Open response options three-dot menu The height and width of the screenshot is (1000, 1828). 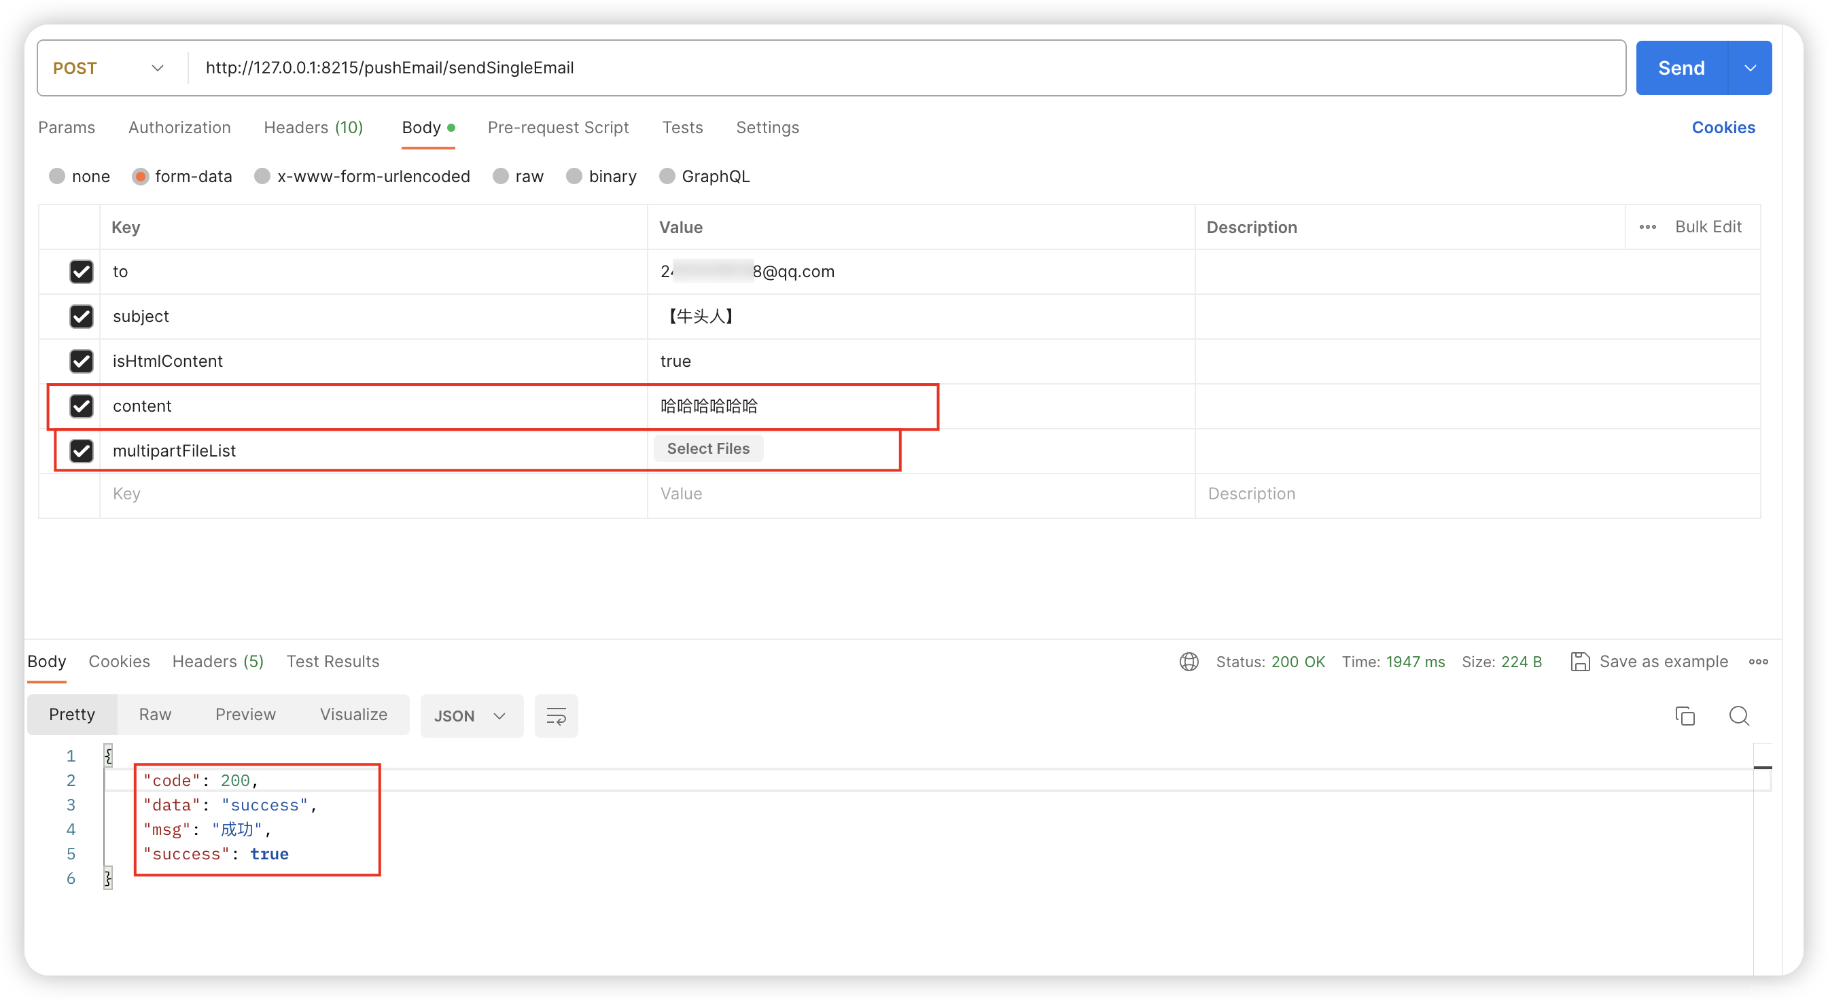[1758, 662]
